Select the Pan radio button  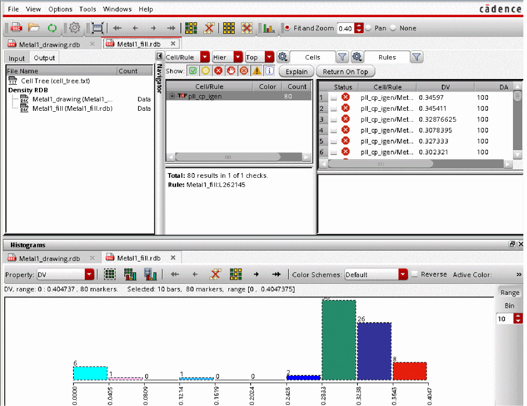tap(368, 28)
